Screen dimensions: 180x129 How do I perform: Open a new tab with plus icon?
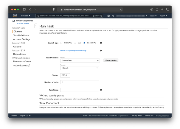(x=162, y=10)
